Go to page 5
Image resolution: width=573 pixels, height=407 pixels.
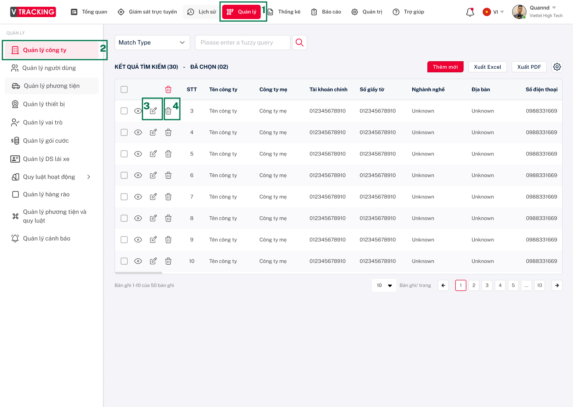point(513,285)
